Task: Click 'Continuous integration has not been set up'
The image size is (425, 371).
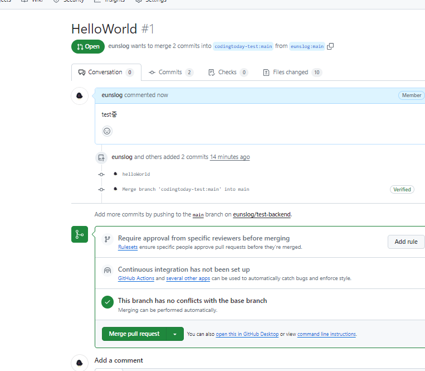Action: pyautogui.click(x=184, y=269)
